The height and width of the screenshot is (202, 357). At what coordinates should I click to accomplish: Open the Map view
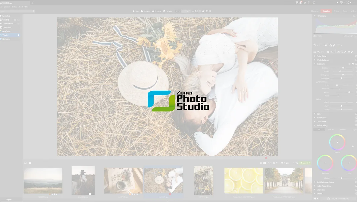click(136, 11)
